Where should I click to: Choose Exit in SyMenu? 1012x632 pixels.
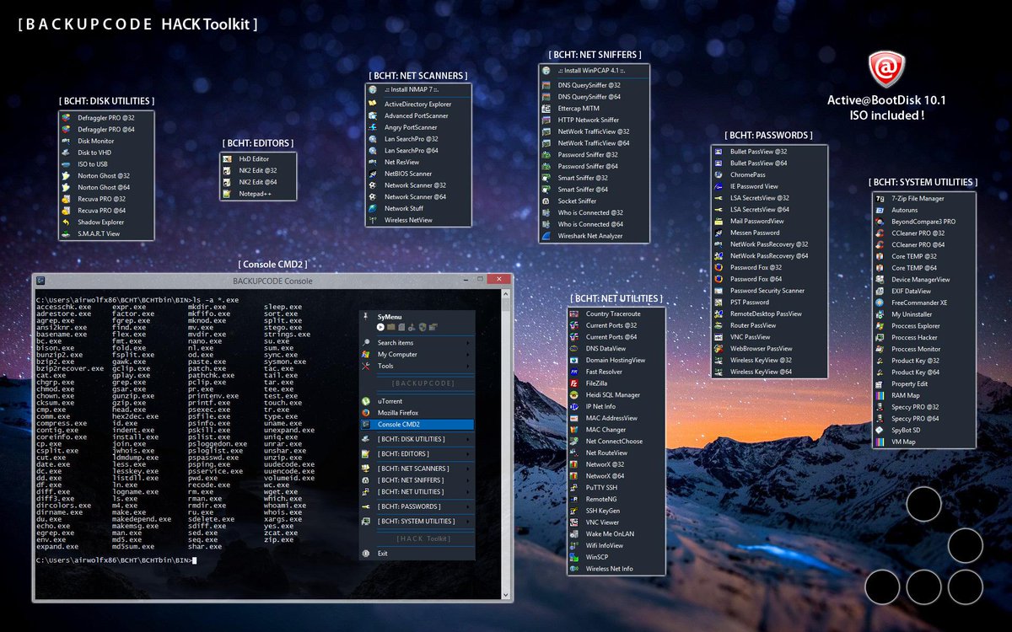pos(417,554)
